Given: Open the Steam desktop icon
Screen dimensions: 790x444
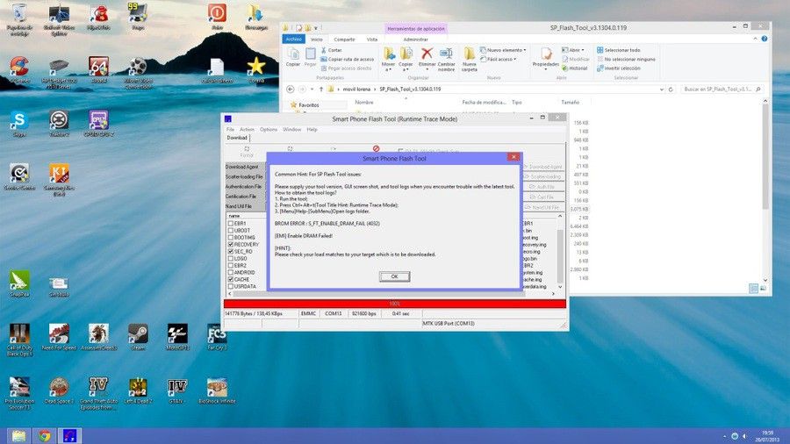Looking at the screenshot, I should pos(138,337).
